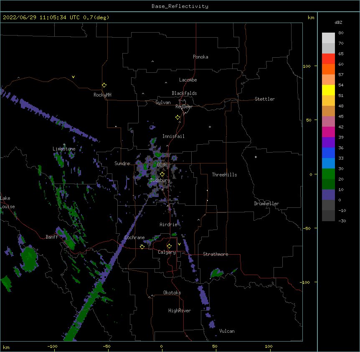The image size is (360, 352).
Task: Click the 50 tick label on right vertical axis
Action: pos(309,120)
